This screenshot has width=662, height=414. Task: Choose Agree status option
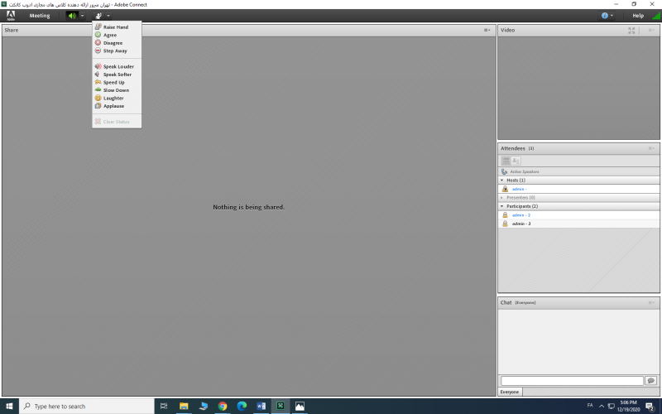click(110, 35)
